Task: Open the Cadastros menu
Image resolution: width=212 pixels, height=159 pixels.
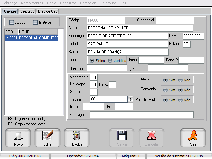Action: tap(69, 3)
